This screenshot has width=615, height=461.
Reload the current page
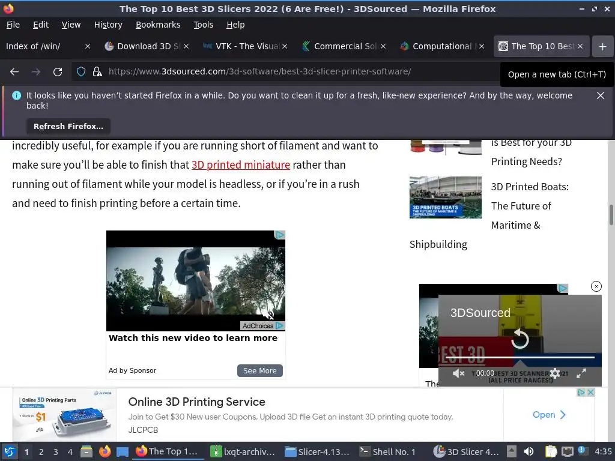pyautogui.click(x=58, y=72)
